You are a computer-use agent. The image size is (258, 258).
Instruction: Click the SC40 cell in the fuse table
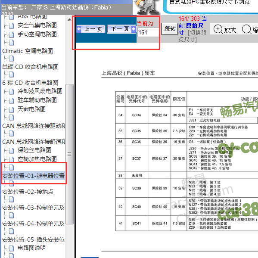click(137, 207)
